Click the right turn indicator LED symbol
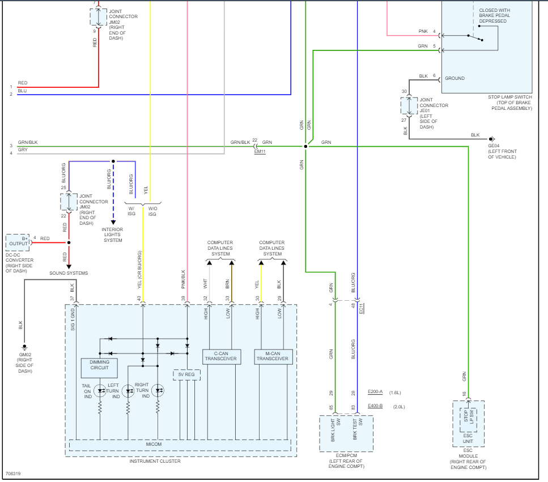The width and height of the screenshot is (548, 482). [158, 390]
